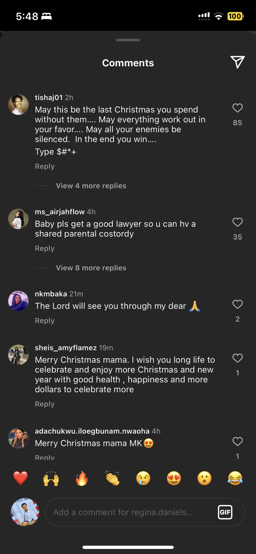This screenshot has width=256, height=554.
Task: Send the laughing tears emoji reaction
Action: pos(235,478)
